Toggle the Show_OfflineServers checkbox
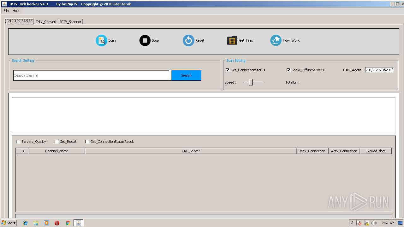This screenshot has width=404, height=227. [288, 70]
